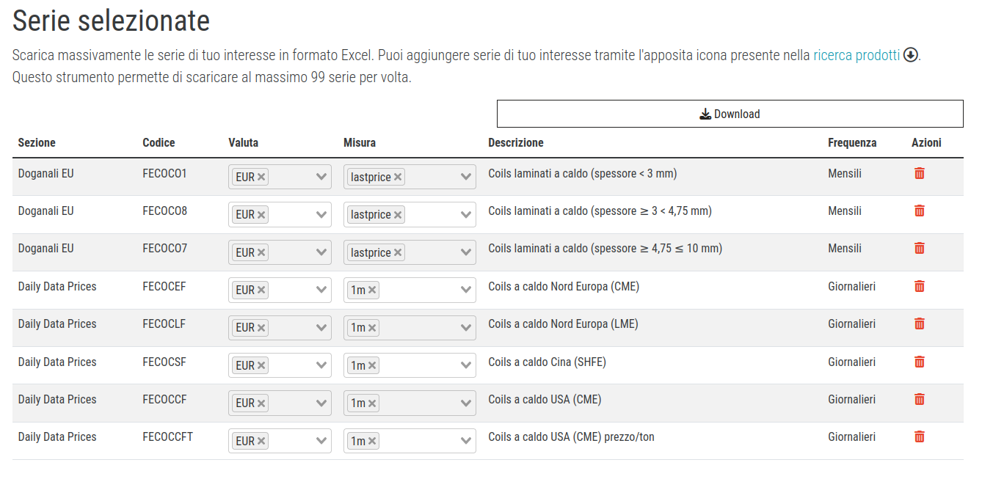Remove the FECOCSF row via trash icon
Viewport: 982px width, 479px height.
919,362
